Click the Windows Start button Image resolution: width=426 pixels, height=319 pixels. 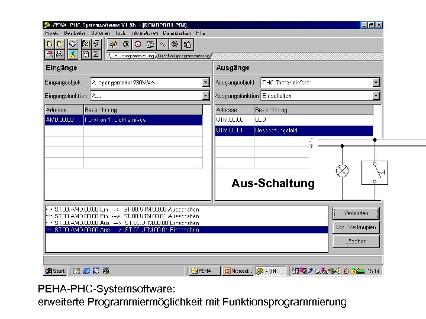click(55, 271)
